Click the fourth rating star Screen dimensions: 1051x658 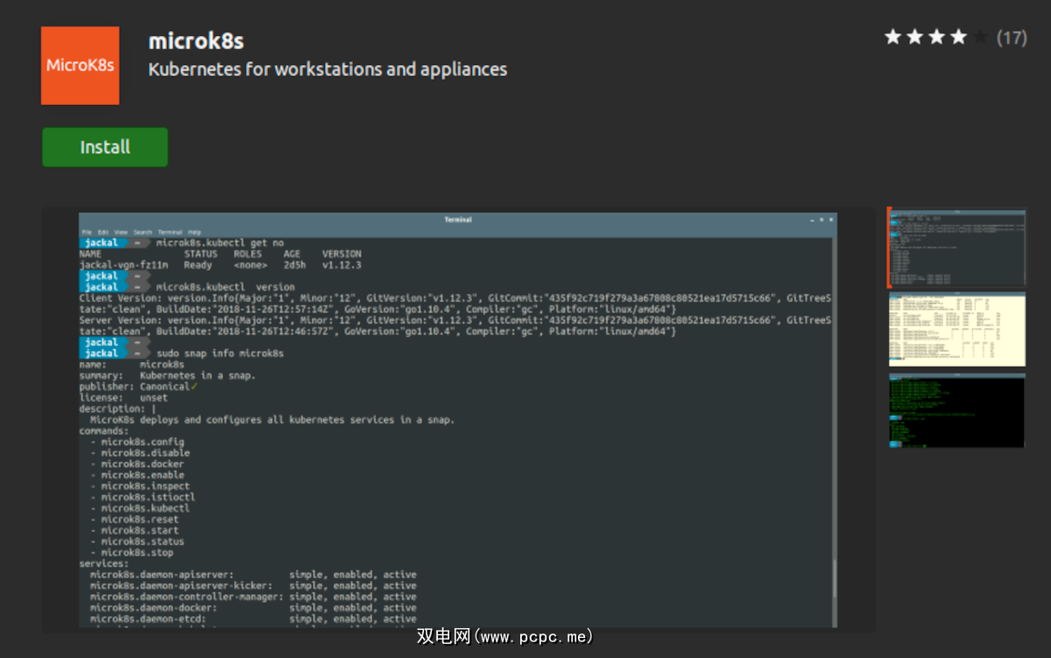coord(958,37)
